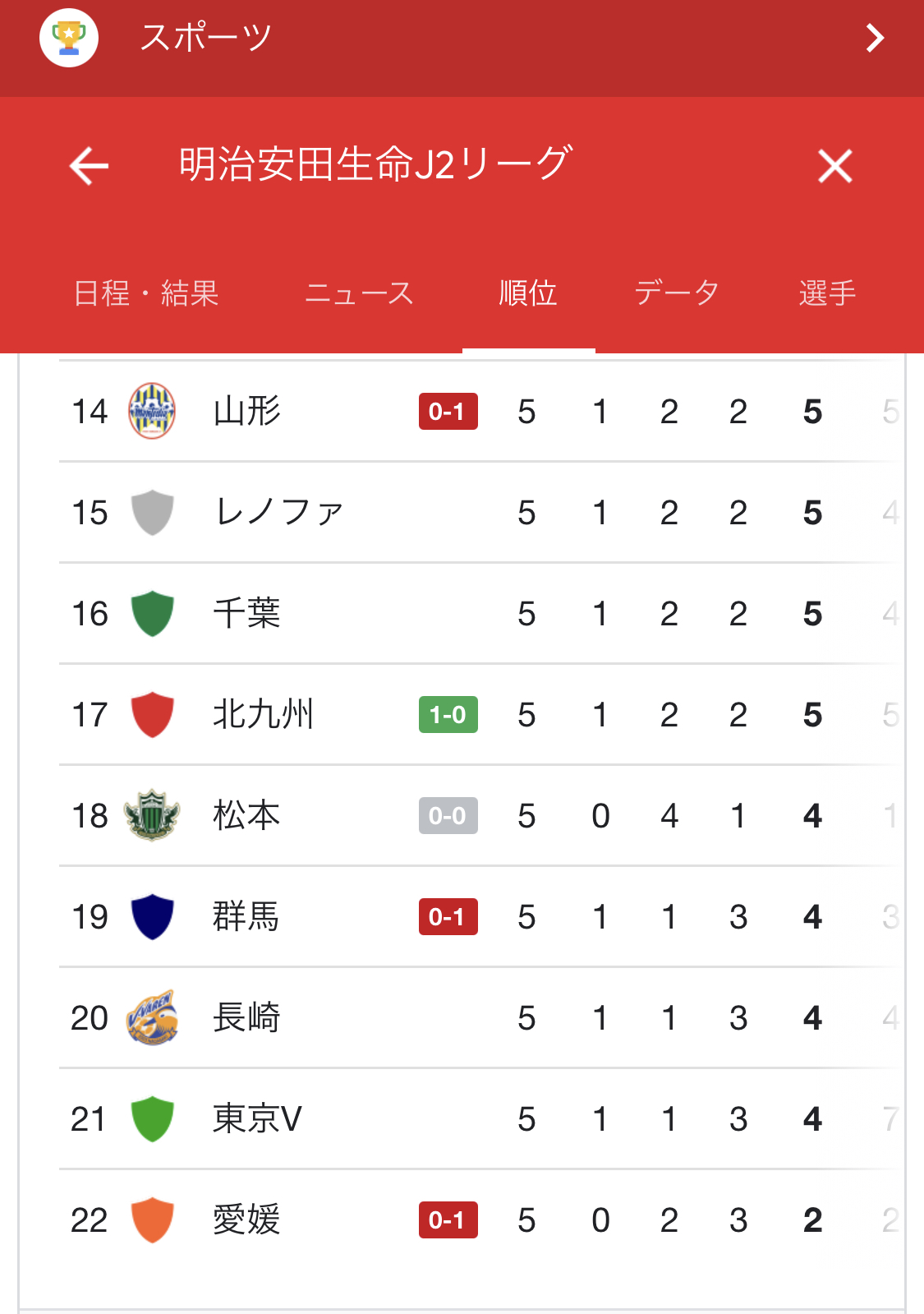Select the 愛媛 team name link
Screen dimensions: 924x1314
246,1219
